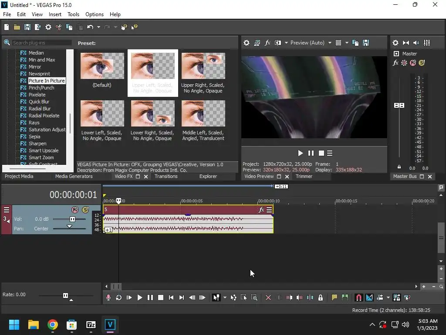Open Master FX in the Master Bus panel
This screenshot has width=446, height=335.
395,63
